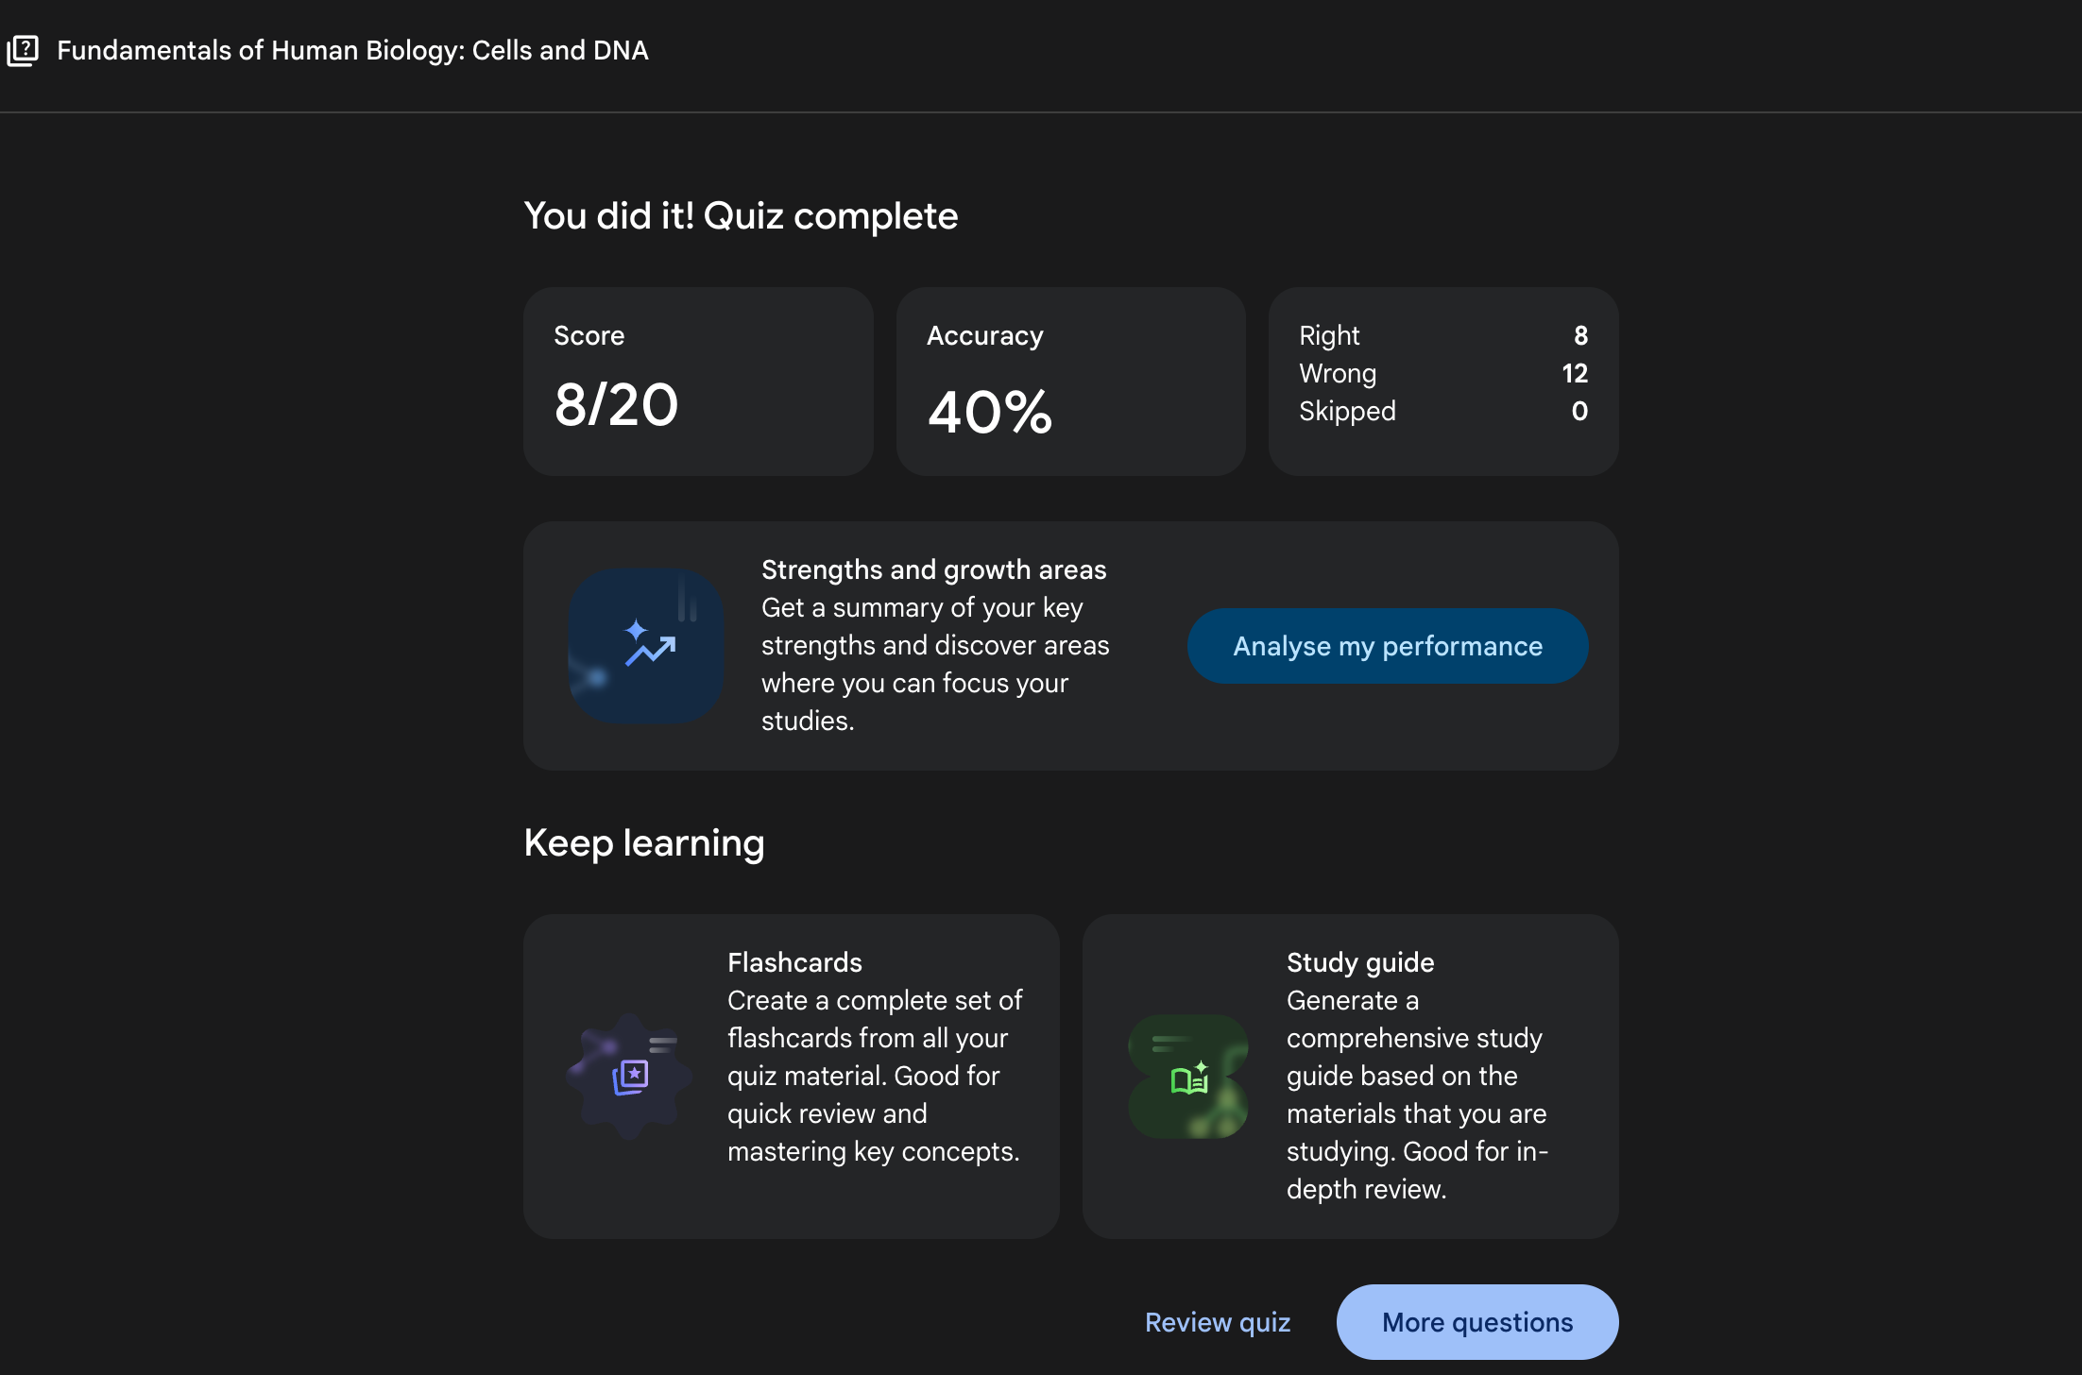The image size is (2082, 1375).
Task: Click the growth chart icon beside Strengths
Action: click(646, 645)
